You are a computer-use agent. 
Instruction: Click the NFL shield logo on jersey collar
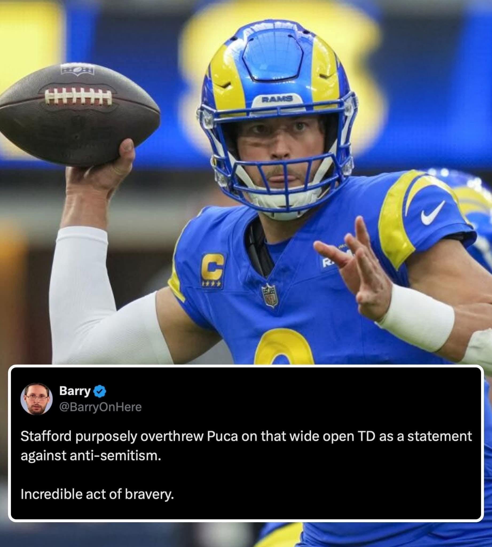coord(270,296)
